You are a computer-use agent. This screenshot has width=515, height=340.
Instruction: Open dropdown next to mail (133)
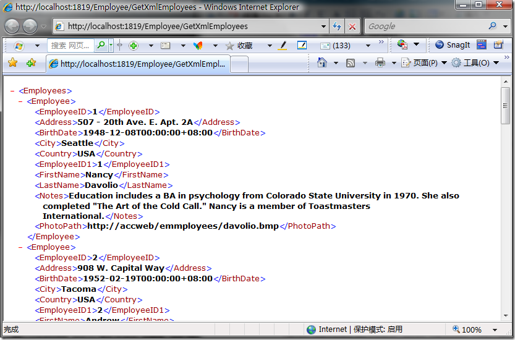pyautogui.click(x=368, y=46)
